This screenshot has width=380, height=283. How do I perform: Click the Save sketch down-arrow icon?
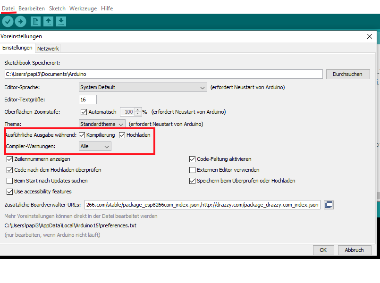[61, 21]
